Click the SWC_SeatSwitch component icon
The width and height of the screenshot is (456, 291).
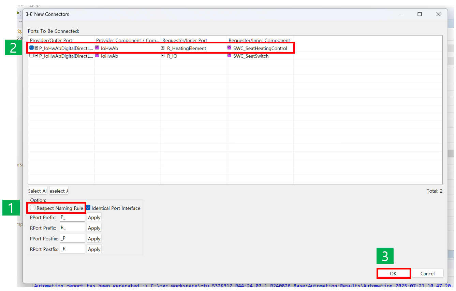[230, 56]
